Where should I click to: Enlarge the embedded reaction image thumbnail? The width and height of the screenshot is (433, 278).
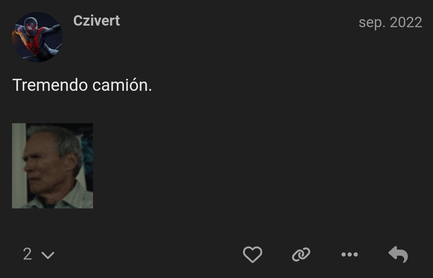coord(53,166)
